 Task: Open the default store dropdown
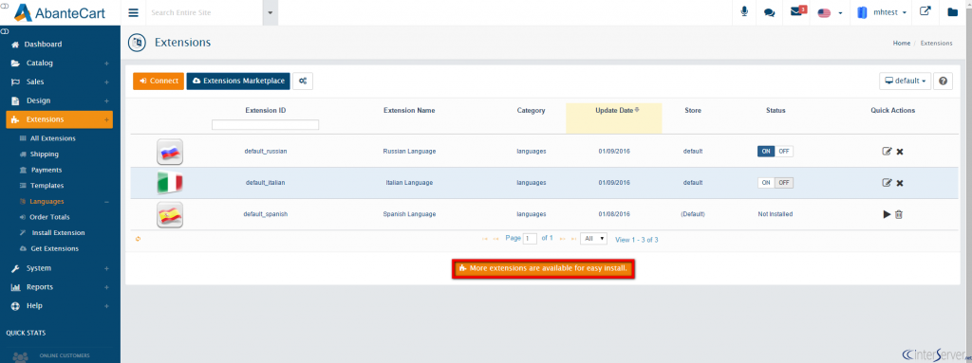tap(905, 82)
